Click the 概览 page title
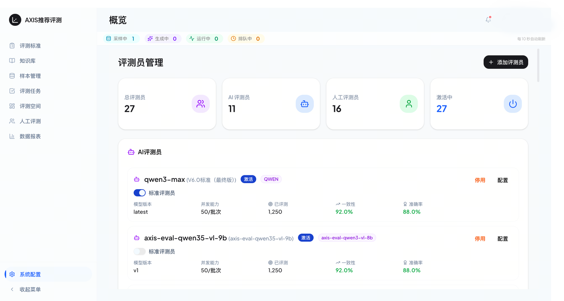Screen dimensions: 564x301 click(x=118, y=20)
